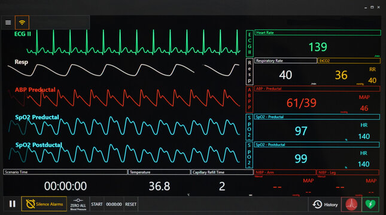Screen dimensions: 386x215
Task: Click the postductal SpO2 value 99
Action: pyautogui.click(x=301, y=159)
